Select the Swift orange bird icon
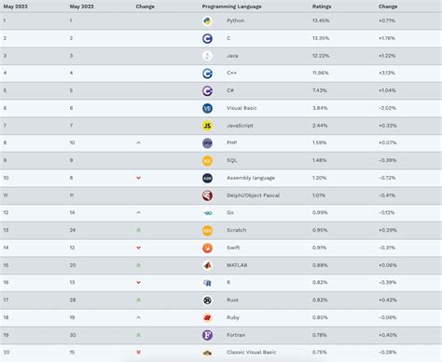The width and height of the screenshot is (442, 362). pos(207,248)
